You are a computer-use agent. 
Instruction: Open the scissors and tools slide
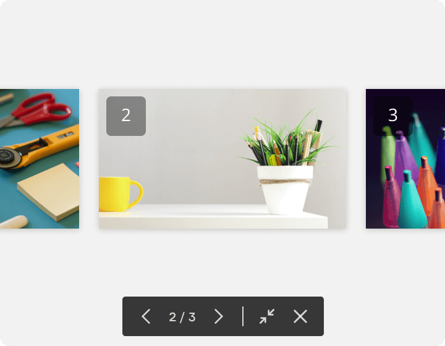point(40,159)
